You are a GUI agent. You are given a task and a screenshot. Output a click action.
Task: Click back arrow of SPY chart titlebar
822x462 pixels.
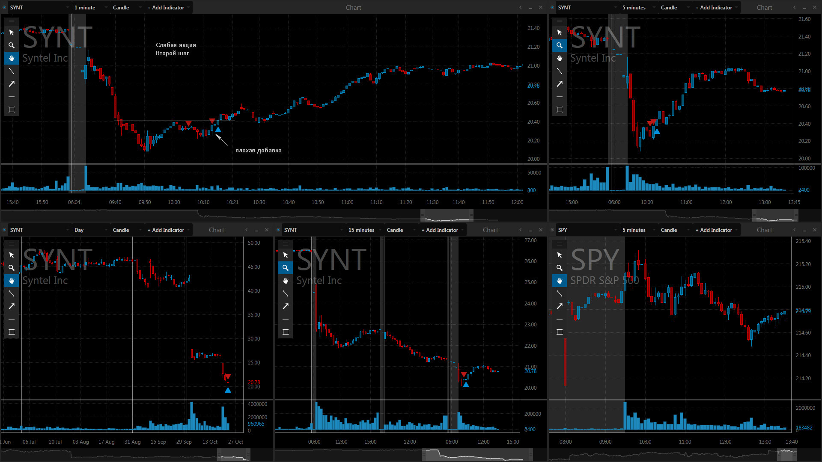click(x=795, y=230)
